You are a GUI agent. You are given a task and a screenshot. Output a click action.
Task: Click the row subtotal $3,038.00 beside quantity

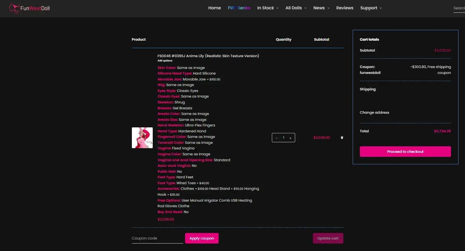(322, 138)
